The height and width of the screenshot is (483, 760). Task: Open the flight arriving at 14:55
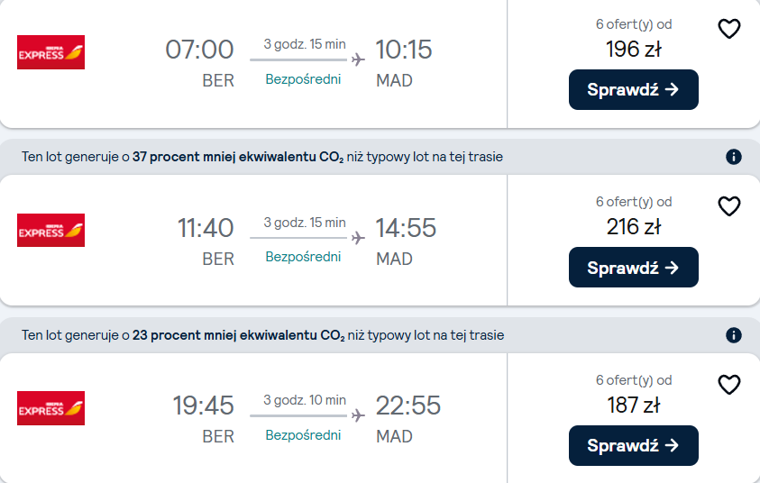pyautogui.click(x=253, y=241)
